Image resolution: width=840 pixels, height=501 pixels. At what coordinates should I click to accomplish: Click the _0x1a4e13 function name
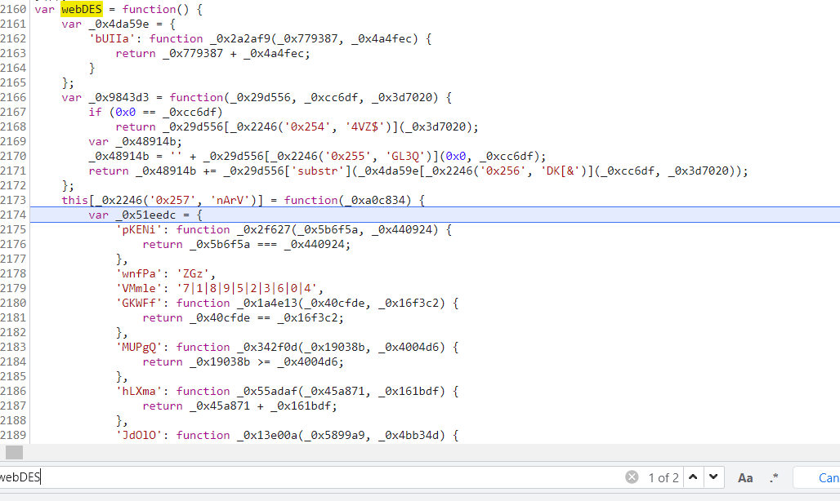click(x=266, y=304)
